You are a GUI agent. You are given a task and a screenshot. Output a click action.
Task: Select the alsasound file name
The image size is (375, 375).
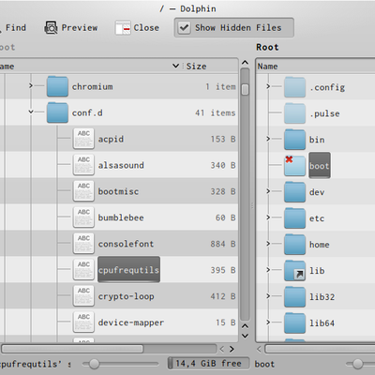click(121, 165)
